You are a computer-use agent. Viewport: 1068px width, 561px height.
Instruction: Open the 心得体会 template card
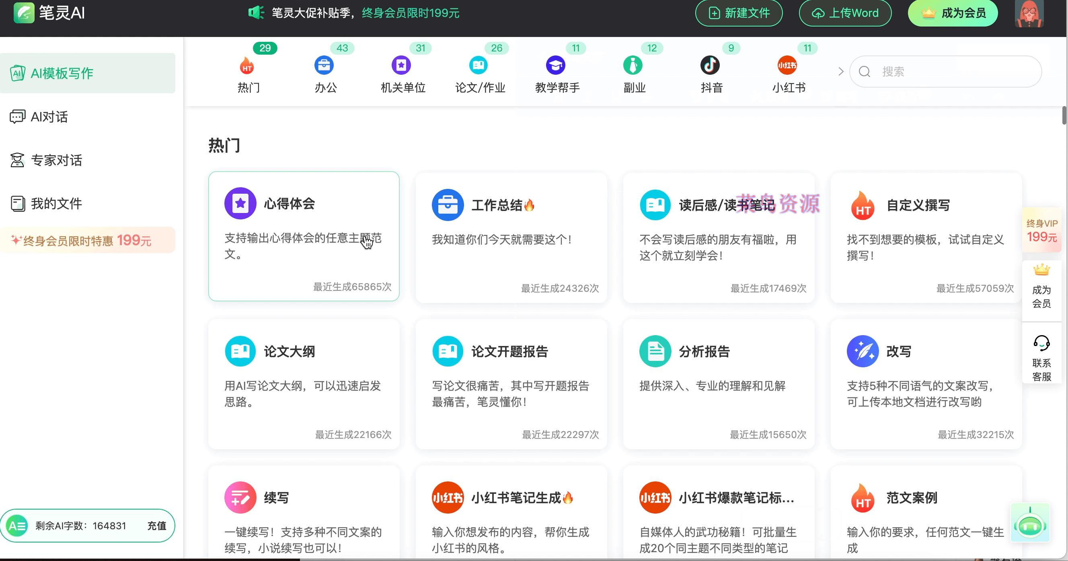pyautogui.click(x=304, y=235)
